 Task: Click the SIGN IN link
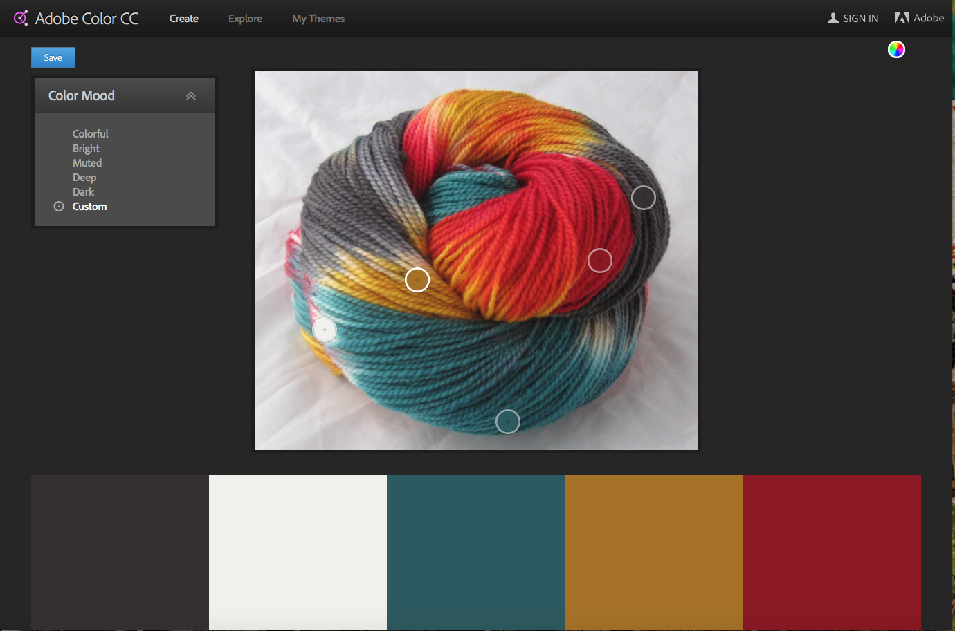tap(861, 19)
